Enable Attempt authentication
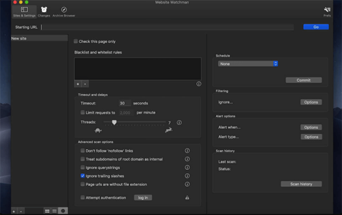Screen dimensions: 342x215 click(83, 197)
